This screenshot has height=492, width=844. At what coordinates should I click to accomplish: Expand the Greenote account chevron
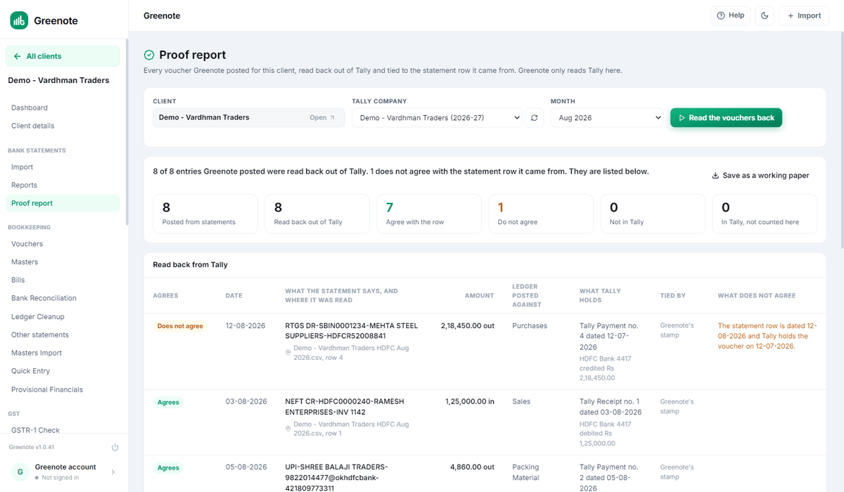(114, 472)
